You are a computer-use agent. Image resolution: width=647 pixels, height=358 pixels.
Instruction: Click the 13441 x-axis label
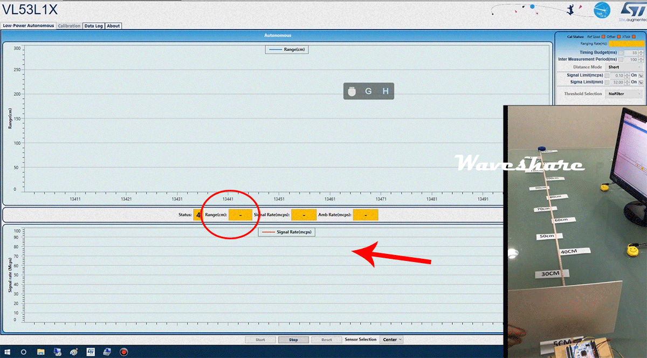(229, 199)
